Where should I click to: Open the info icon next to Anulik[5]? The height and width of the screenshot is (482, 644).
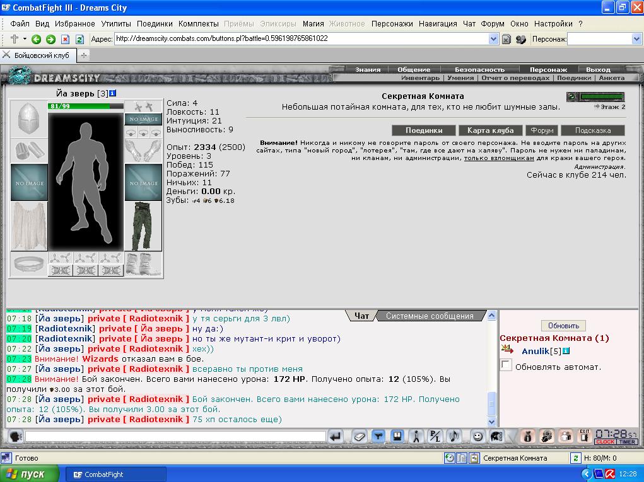point(566,351)
